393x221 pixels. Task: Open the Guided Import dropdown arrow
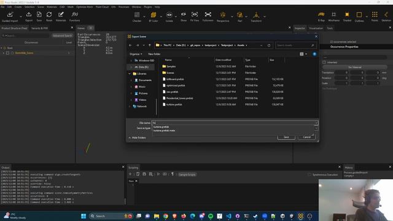20,17
